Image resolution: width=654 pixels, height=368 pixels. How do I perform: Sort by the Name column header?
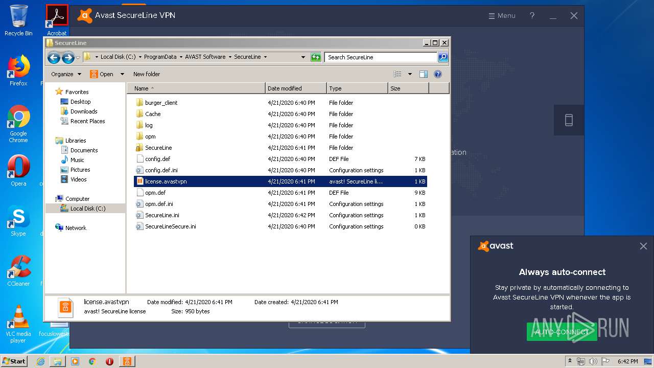click(x=196, y=88)
